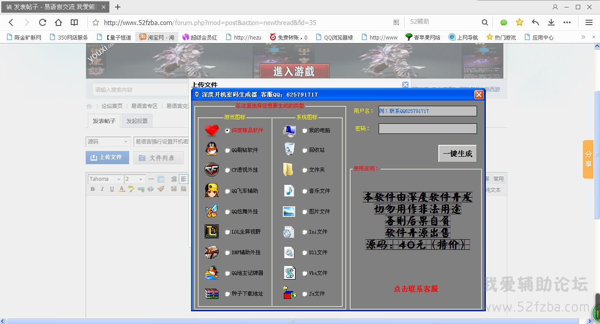Click the 52辅助 browser search box
Viewport: 600px width, 324px height.
(x=444, y=22)
